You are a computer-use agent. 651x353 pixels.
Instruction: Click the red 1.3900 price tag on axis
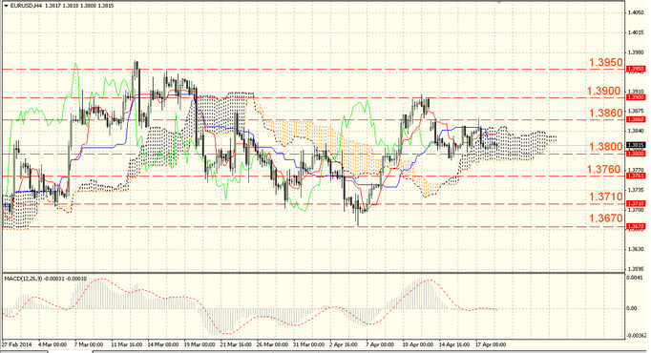click(x=636, y=97)
